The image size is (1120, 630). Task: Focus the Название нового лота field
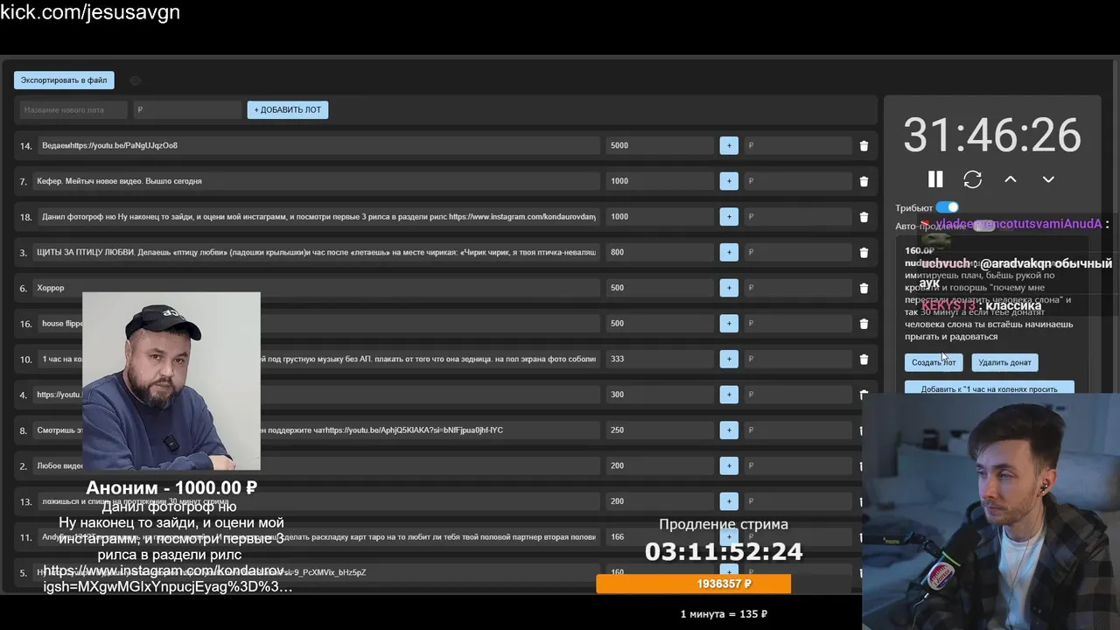[x=73, y=110]
